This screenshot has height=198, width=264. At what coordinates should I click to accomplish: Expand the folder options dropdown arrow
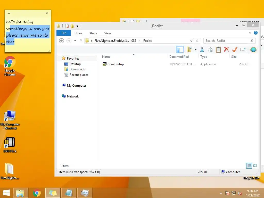[x=196, y=49]
